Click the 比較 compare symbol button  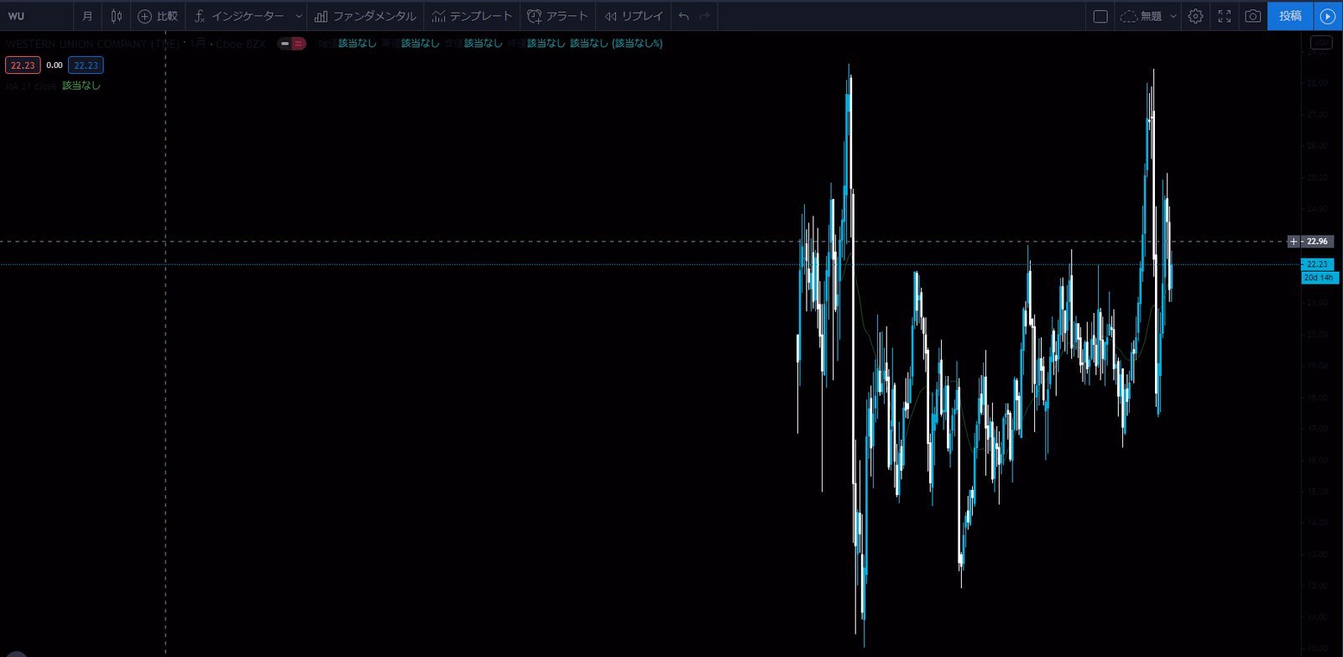158,16
